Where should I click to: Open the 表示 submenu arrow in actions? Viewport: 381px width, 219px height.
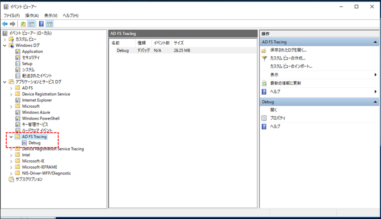[375, 75]
